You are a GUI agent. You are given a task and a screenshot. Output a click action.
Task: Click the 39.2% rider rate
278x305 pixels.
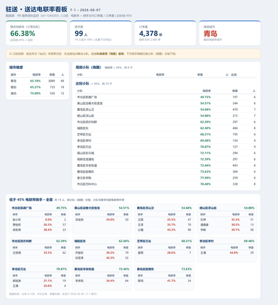click(x=110, y=253)
